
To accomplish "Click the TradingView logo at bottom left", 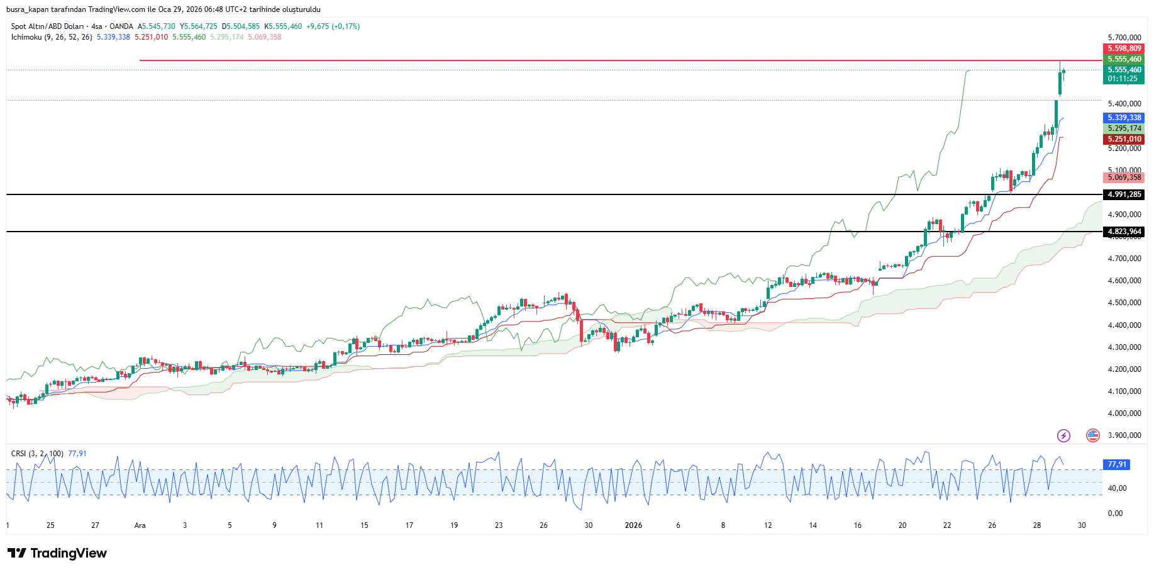I will (x=57, y=553).
